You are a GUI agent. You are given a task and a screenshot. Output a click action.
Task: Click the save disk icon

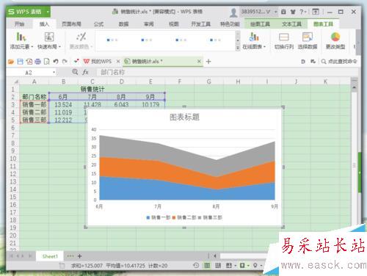coord(20,62)
